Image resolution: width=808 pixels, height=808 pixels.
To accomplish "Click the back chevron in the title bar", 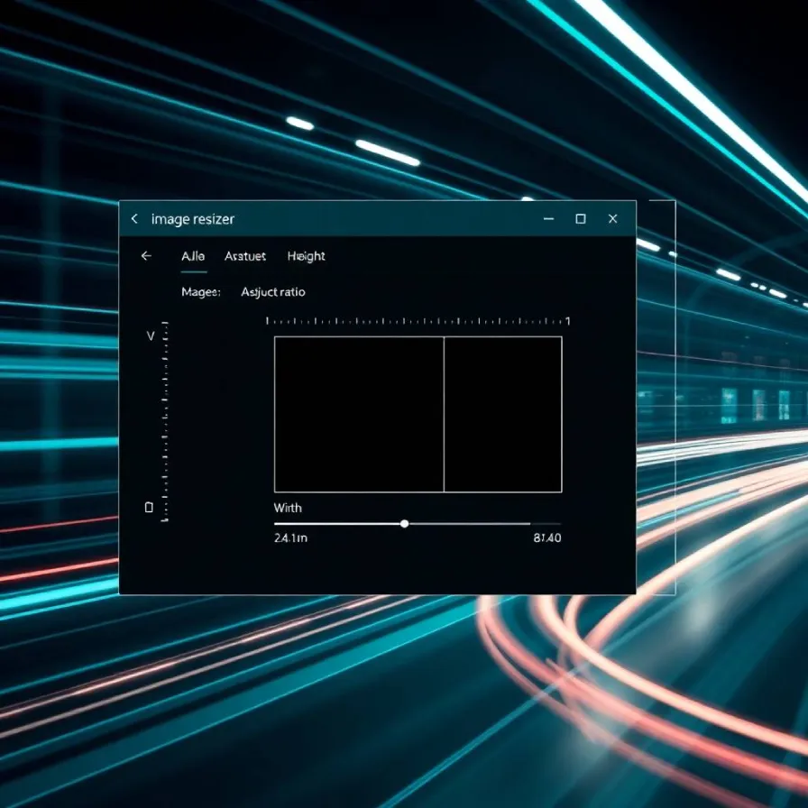I will [134, 219].
